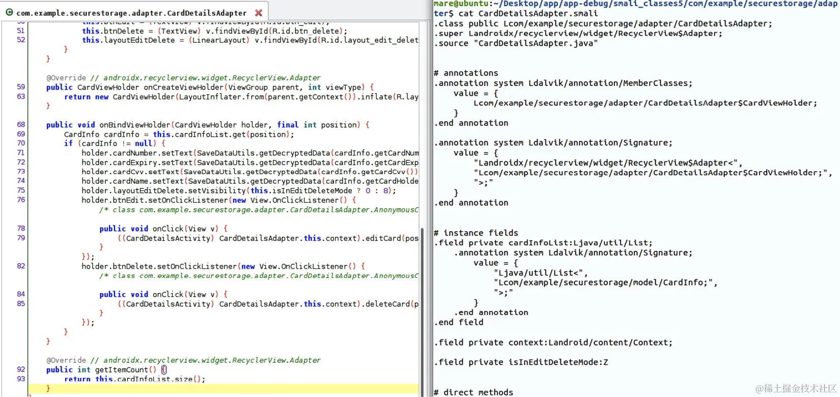Image resolution: width=840 pixels, height=397 pixels.
Task: Click line number 63 in the gutter
Action: tap(20, 96)
